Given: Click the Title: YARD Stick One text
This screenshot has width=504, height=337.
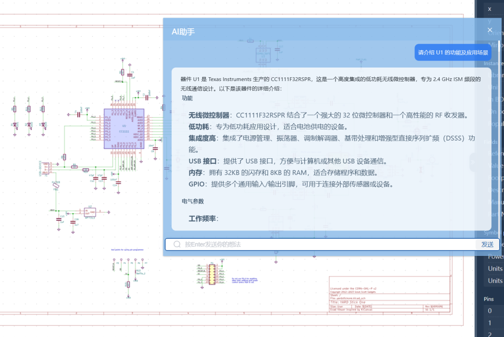Looking at the screenshot, I should [348, 302].
